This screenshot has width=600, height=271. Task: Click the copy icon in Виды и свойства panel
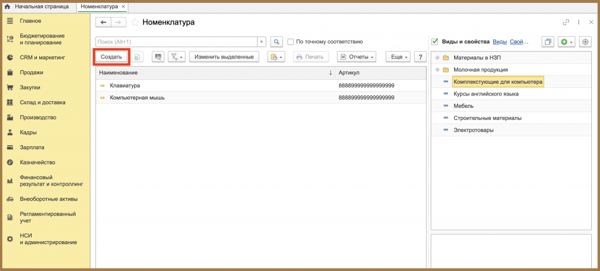[548, 42]
